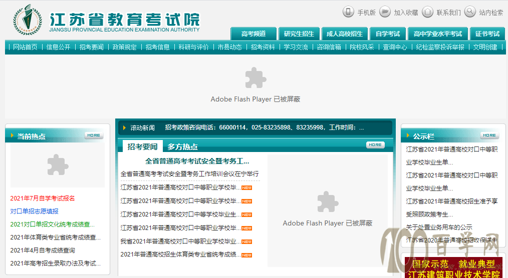
Task: Click the scrolling news 招考政策咨询电话 text
Action: pos(265,127)
